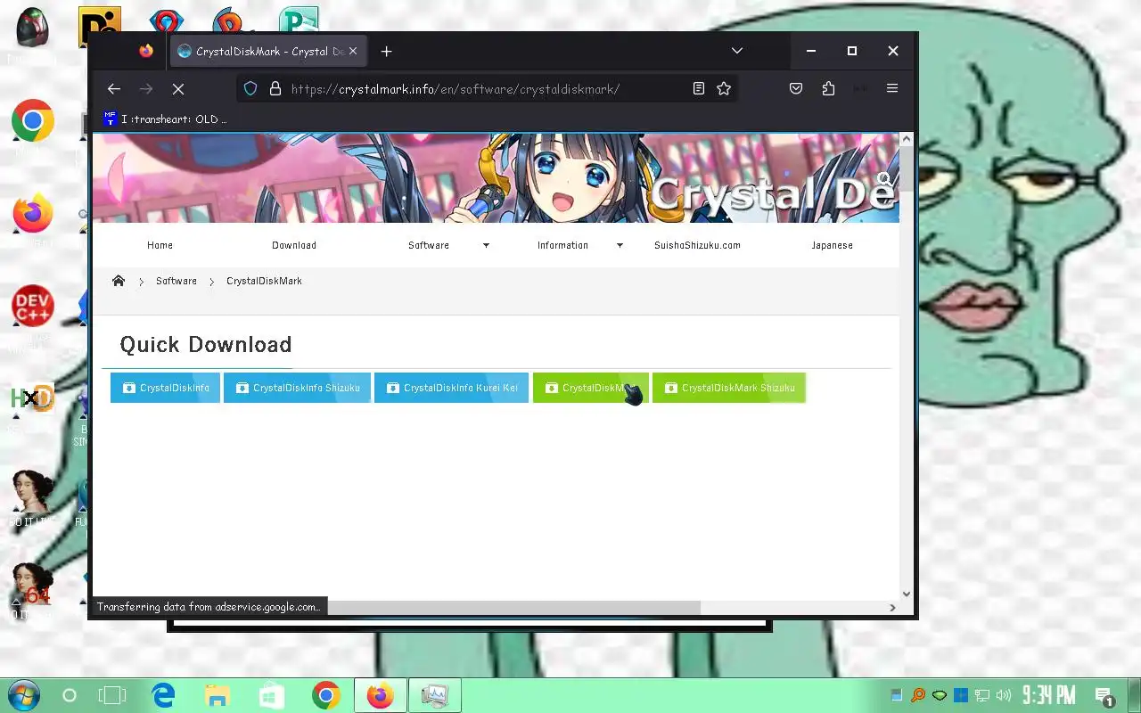Download CrystalDiskMark standard edition
This screenshot has height=713, width=1141.
pos(591,388)
